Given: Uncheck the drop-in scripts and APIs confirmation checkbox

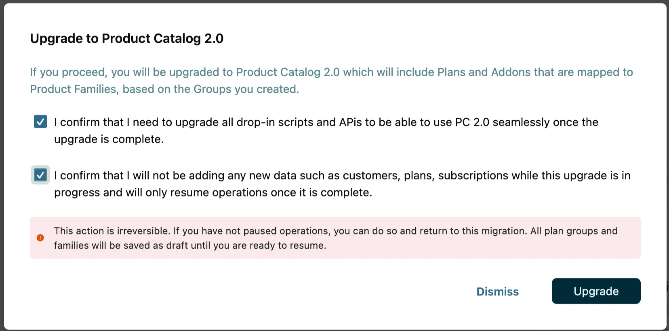Looking at the screenshot, I should click(40, 122).
